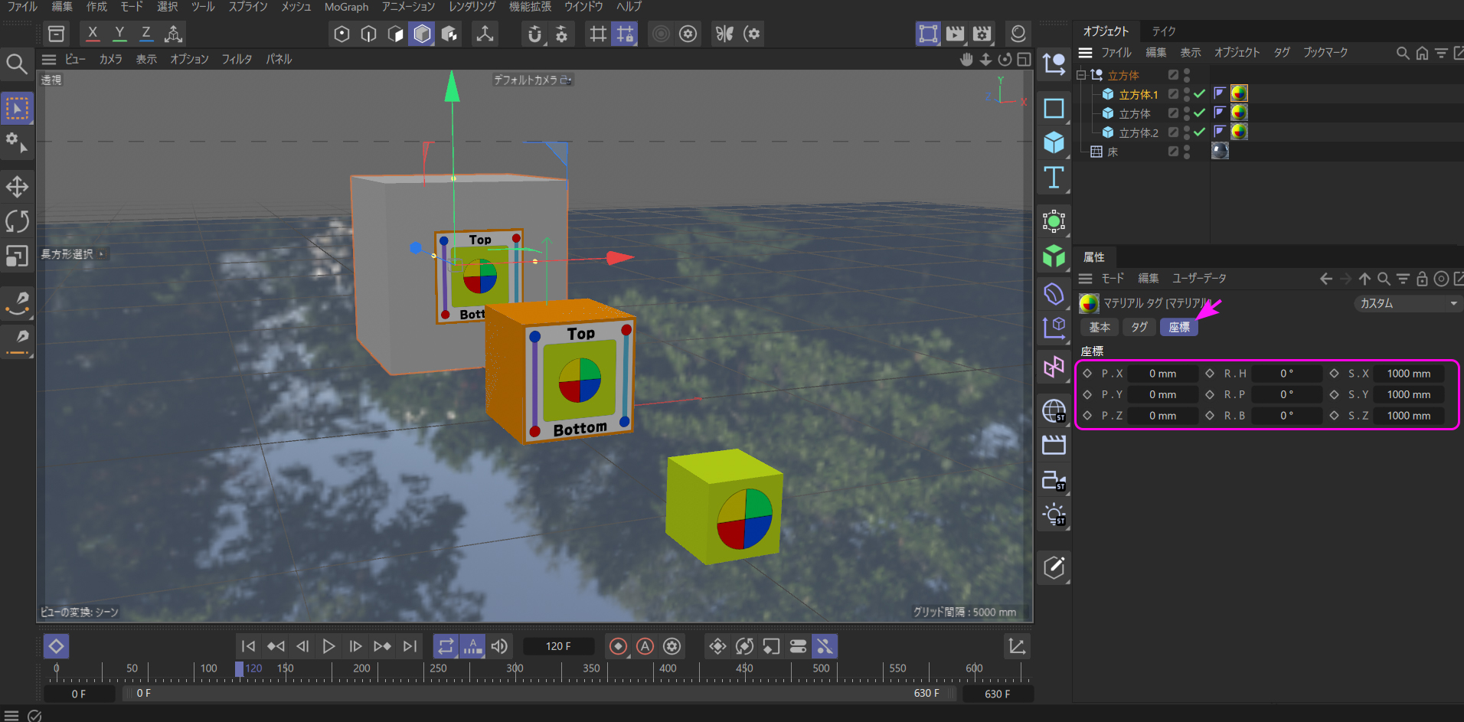1464x722 pixels.
Task: Collapse the 立方体 parent group
Action: [1080, 75]
